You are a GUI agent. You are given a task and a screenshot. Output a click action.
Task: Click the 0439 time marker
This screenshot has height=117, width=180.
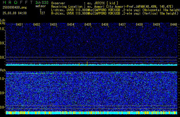157,25
